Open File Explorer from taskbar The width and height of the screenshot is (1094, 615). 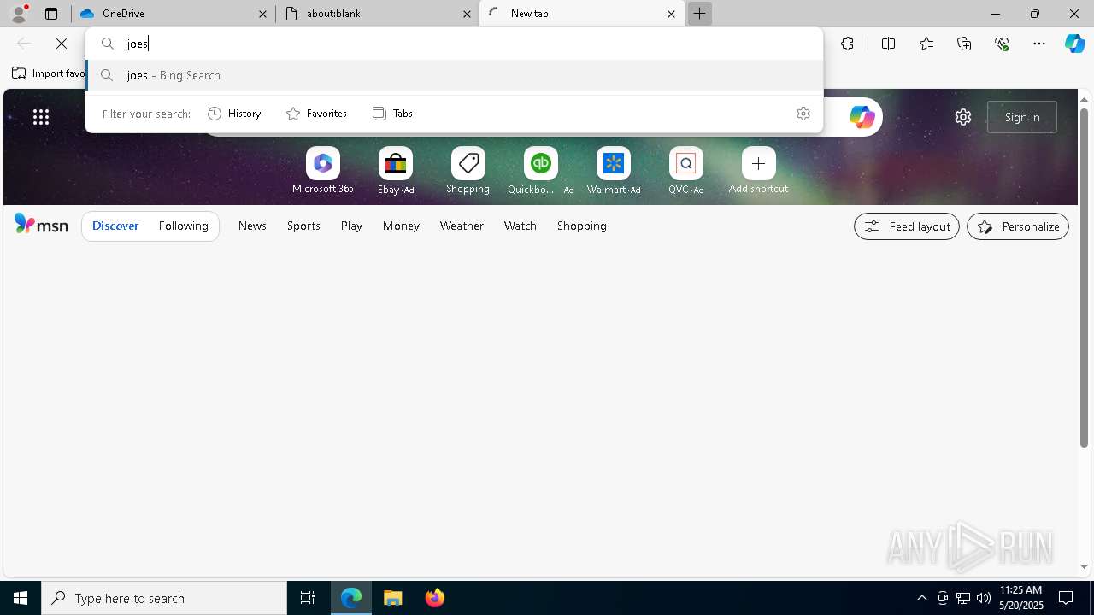[x=393, y=598]
